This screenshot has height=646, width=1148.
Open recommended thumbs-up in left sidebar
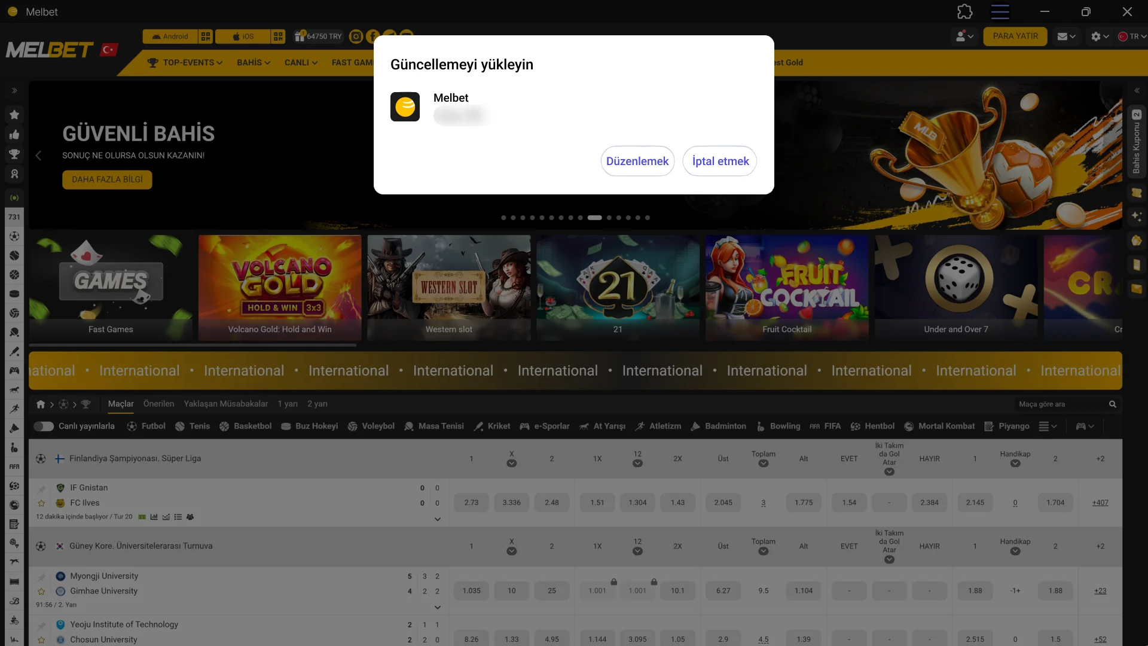pyautogui.click(x=14, y=135)
